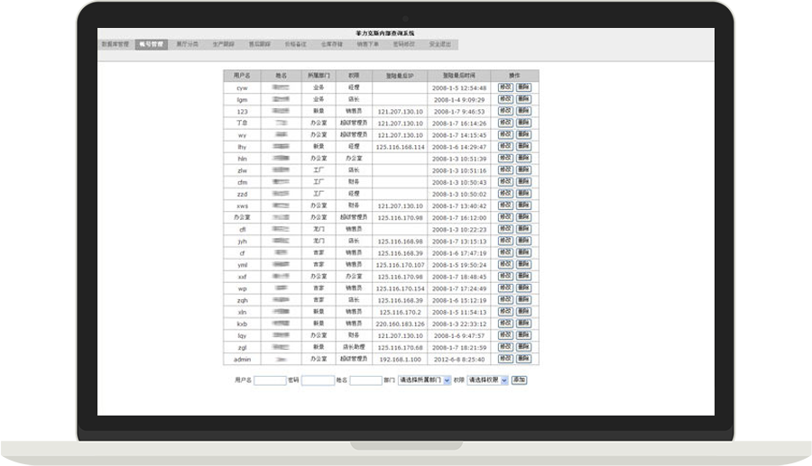This screenshot has height=466, width=812.
Task: Click 删除 in the admin row
Action: (x=523, y=359)
